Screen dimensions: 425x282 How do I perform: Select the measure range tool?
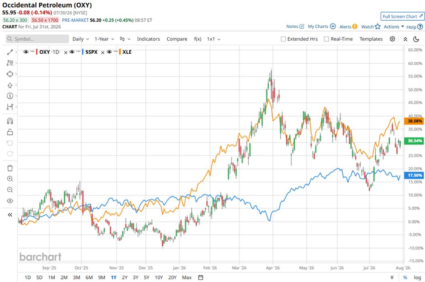10,107
